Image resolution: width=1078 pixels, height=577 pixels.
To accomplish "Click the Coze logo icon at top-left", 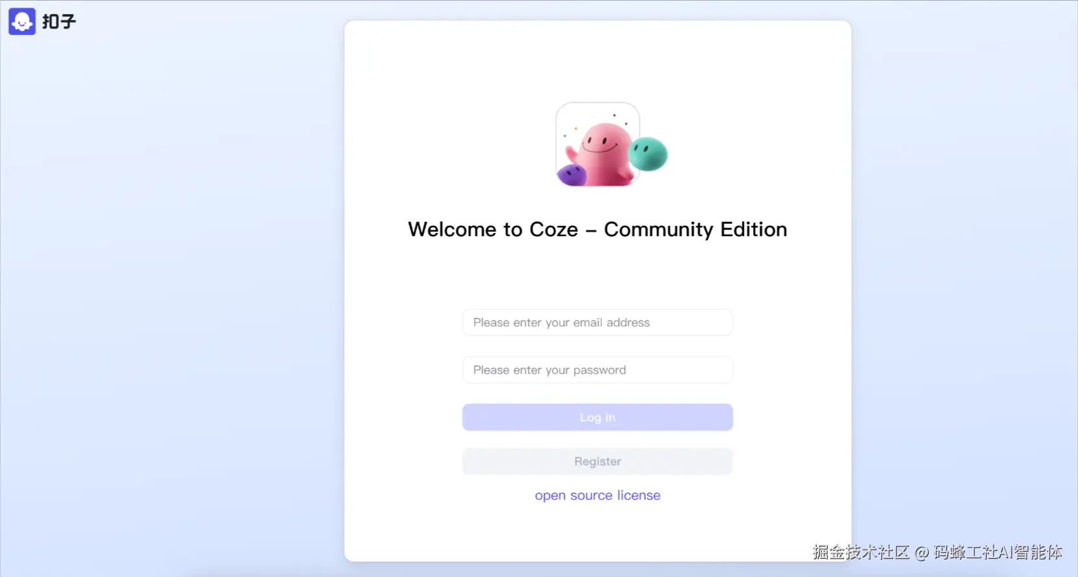I will point(22,21).
